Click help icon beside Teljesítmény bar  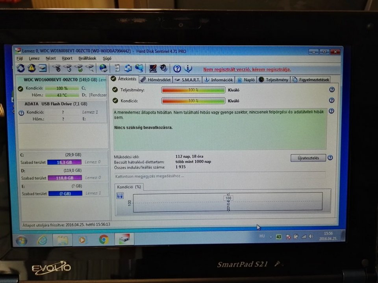[332, 90]
